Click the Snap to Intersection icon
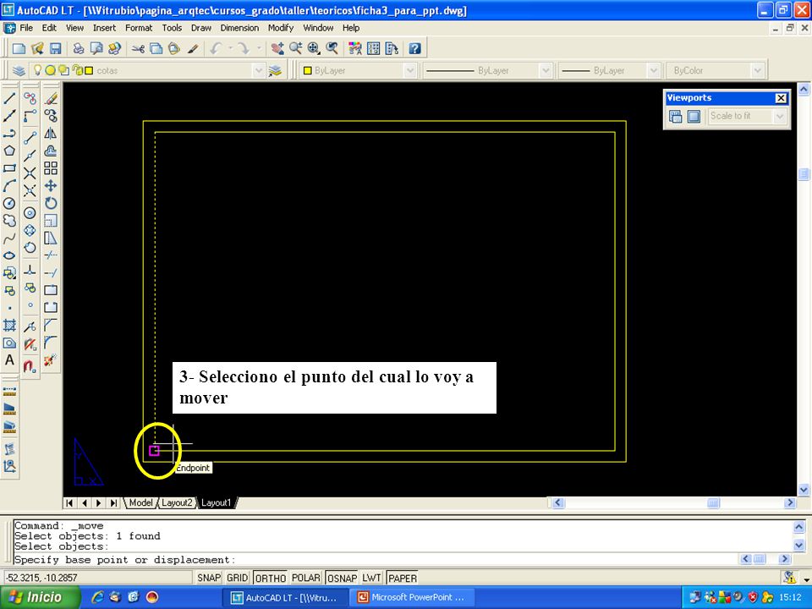 [30, 173]
